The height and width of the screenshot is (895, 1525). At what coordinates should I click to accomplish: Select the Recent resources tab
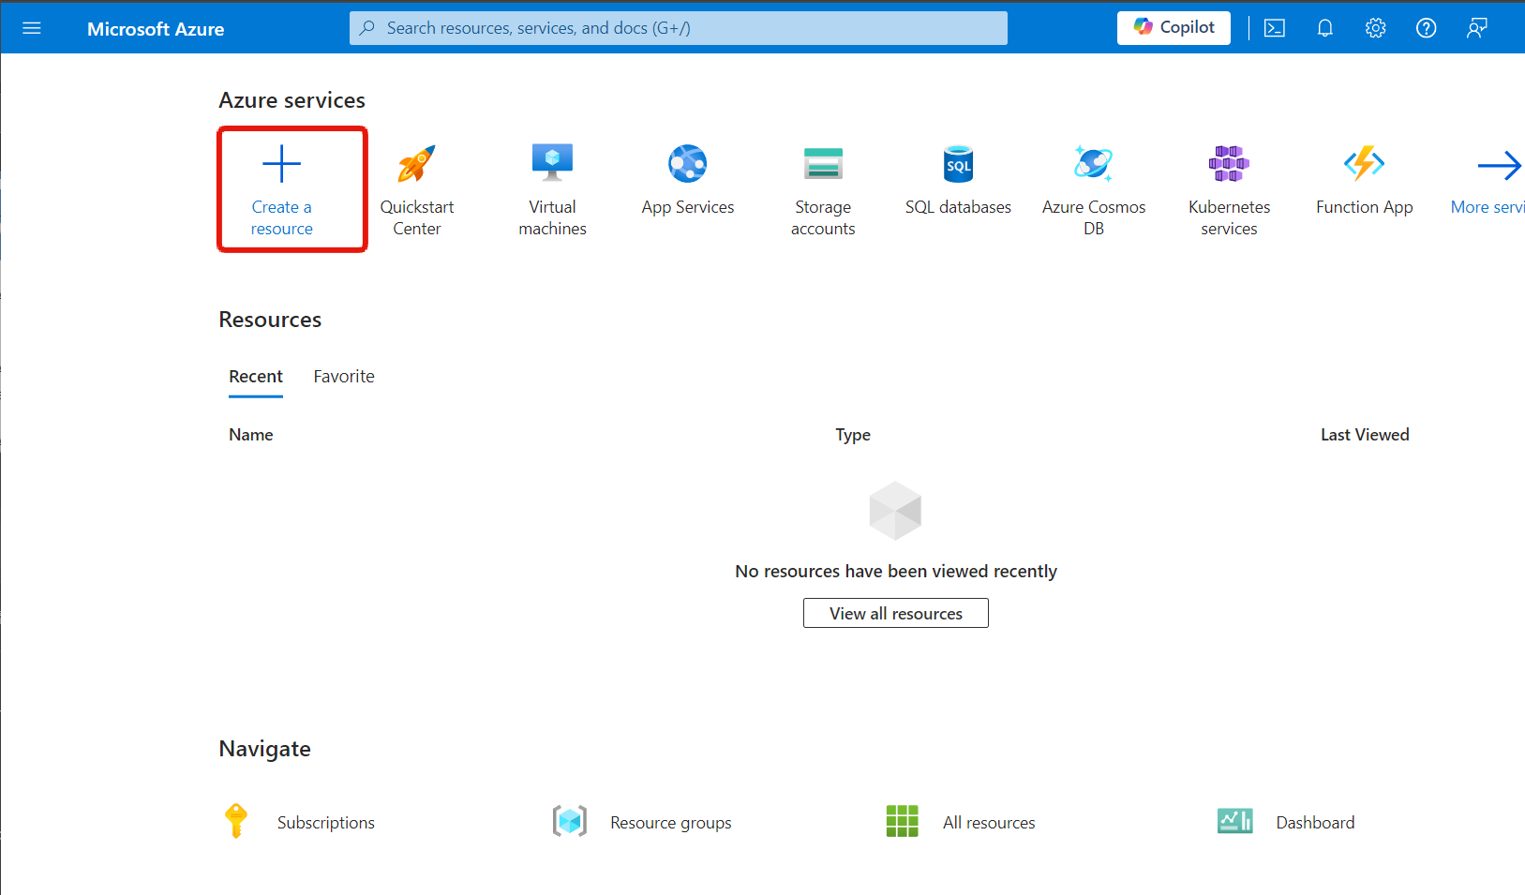[x=256, y=377]
